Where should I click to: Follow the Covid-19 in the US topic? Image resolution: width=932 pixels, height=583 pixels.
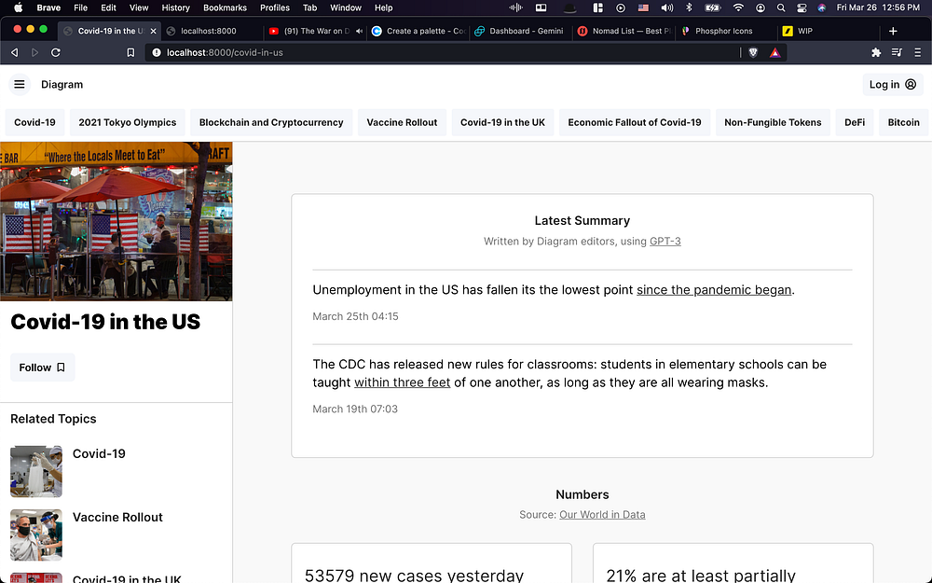42,368
